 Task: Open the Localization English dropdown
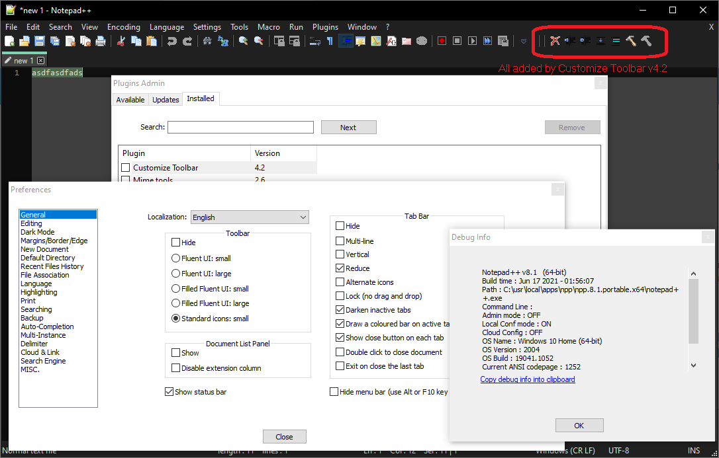250,217
